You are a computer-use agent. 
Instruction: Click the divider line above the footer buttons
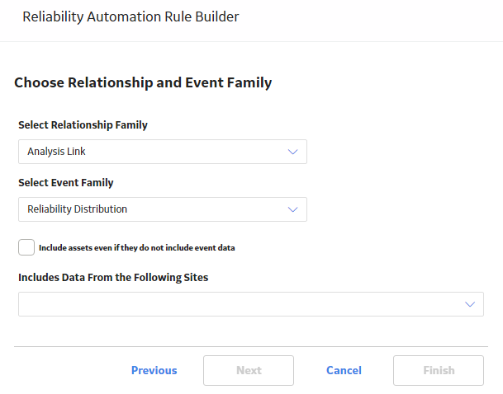(251, 346)
